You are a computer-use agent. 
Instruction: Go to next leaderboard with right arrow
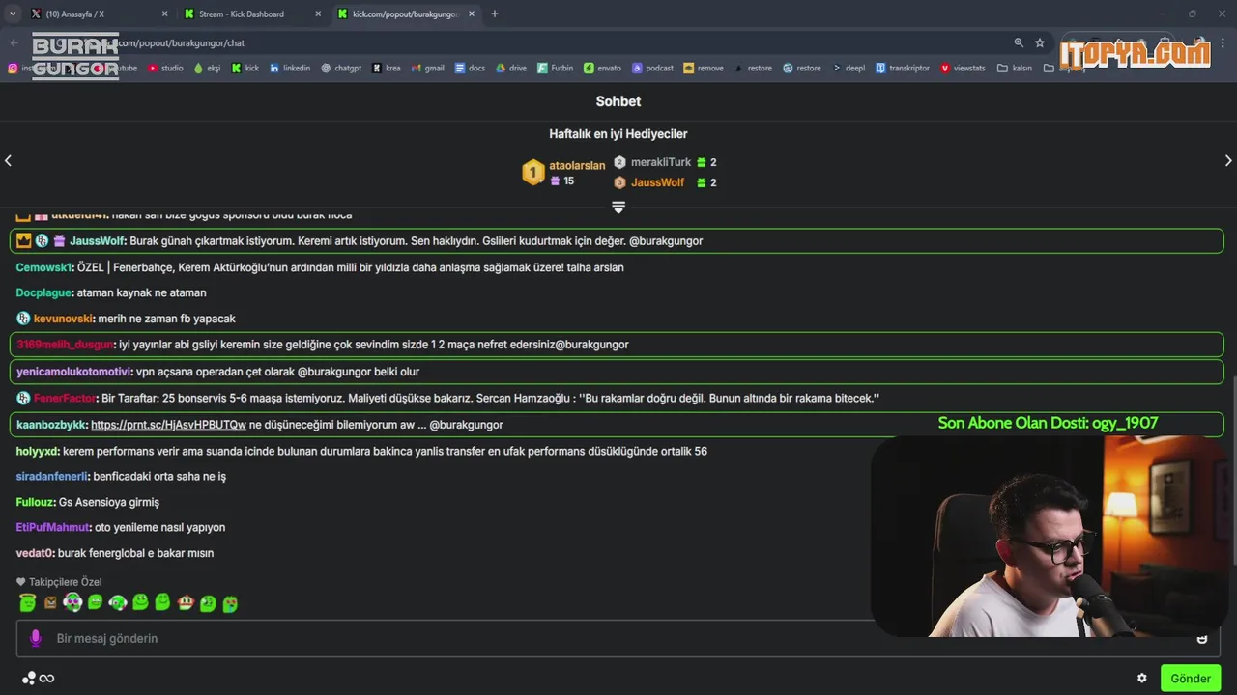tap(1228, 161)
